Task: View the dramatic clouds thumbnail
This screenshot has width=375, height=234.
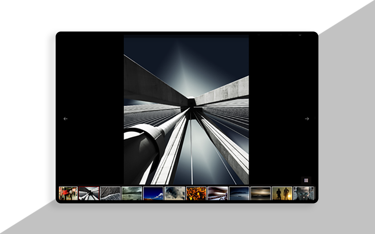Action: click(x=175, y=193)
